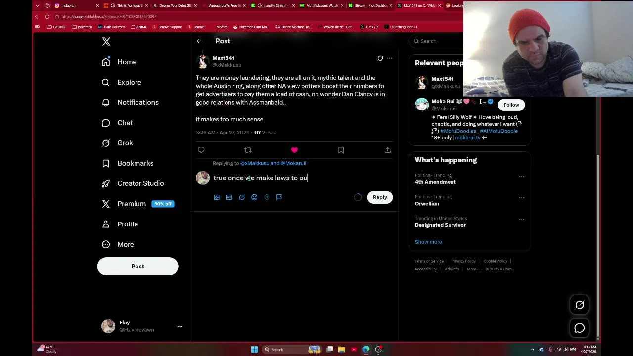Viewport: 633px width, 356px height.
Task: Open More menu in the sidebar
Action: 118,244
